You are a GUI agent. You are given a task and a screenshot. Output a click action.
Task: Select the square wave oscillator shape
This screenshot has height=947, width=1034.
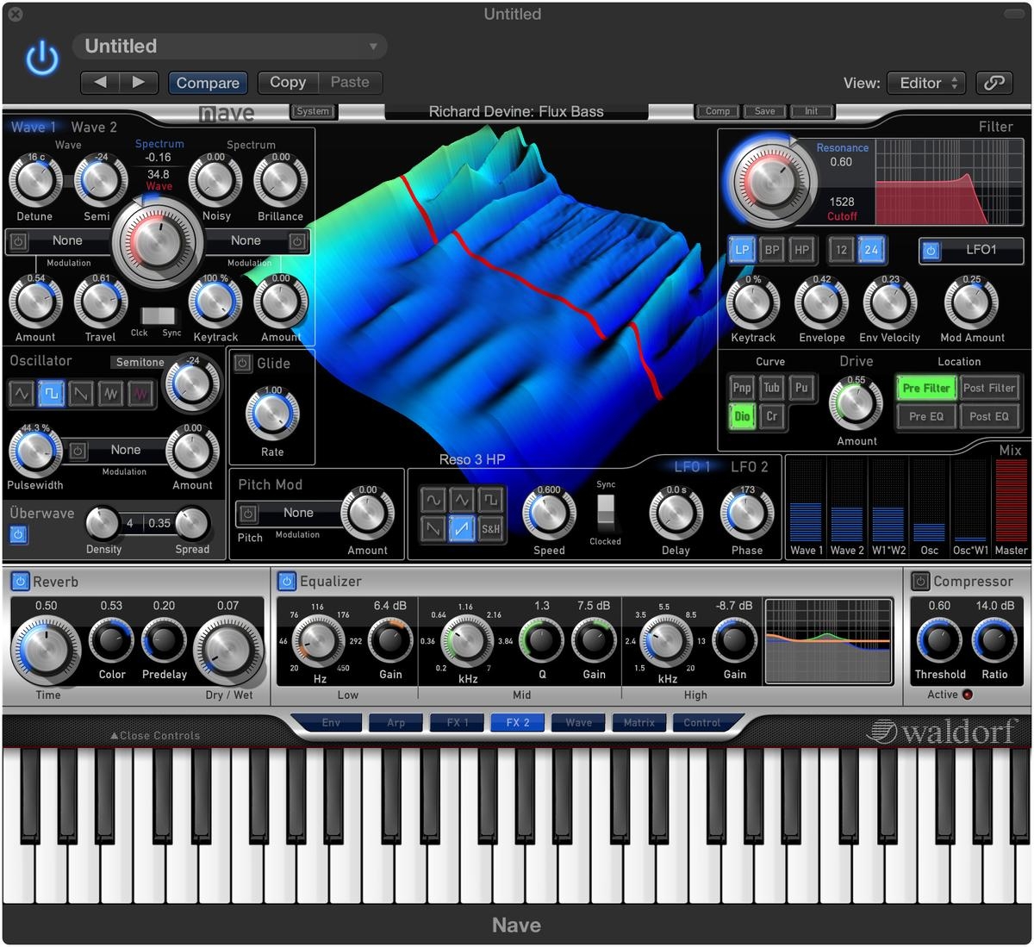pyautogui.click(x=51, y=394)
